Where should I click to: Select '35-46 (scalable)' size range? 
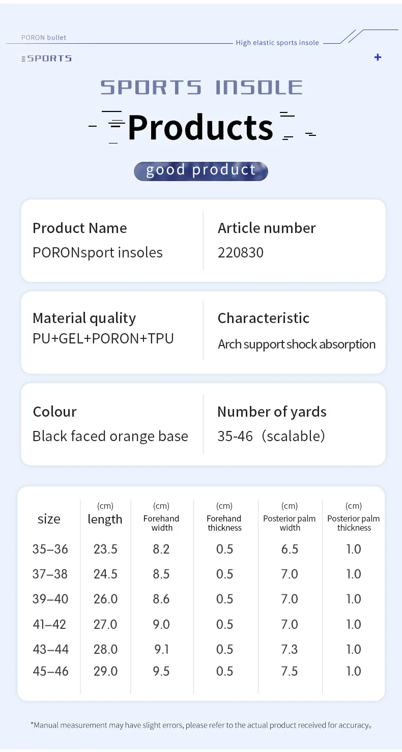pos(271,436)
